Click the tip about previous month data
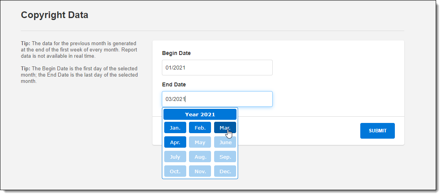This screenshot has height=196, width=442. point(79,49)
